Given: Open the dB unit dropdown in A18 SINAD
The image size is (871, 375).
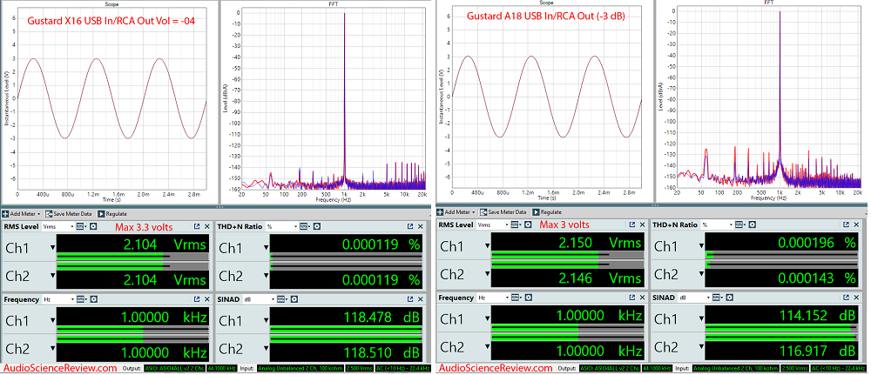Looking at the screenshot, I should pos(695,298).
